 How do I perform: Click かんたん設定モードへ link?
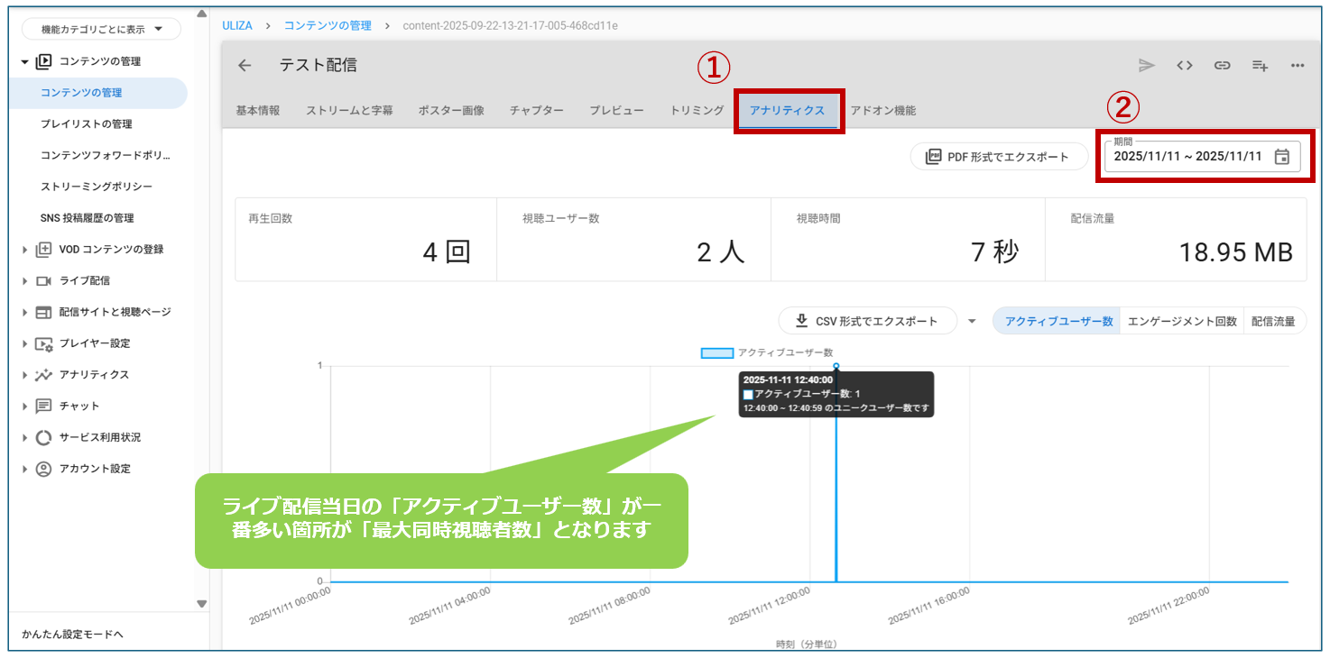click(72, 635)
